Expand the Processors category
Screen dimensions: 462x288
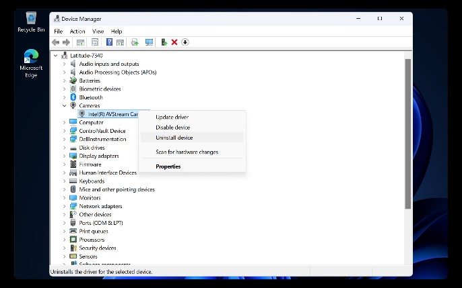click(64, 240)
